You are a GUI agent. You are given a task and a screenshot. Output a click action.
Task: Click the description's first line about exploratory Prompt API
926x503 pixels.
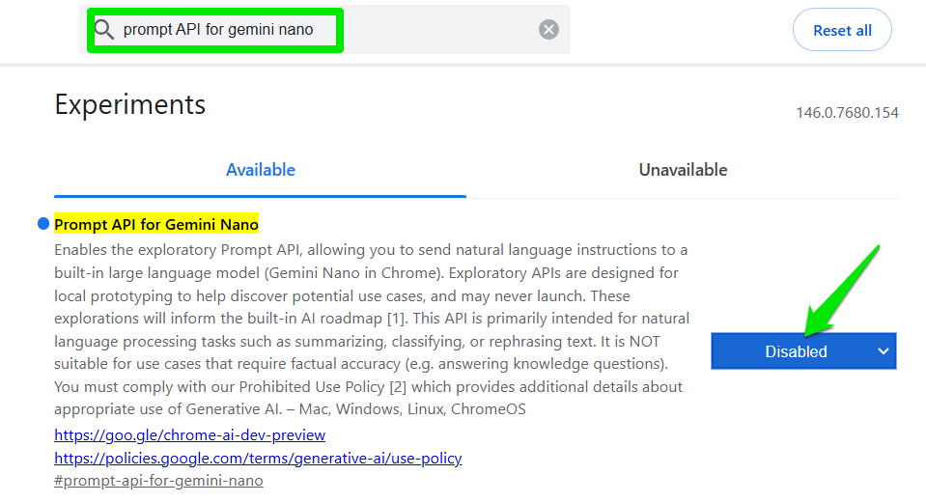point(371,250)
